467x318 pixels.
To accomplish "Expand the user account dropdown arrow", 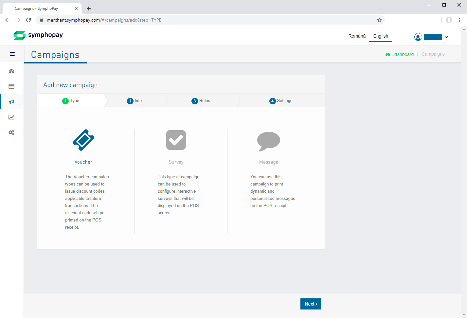I will [x=446, y=37].
